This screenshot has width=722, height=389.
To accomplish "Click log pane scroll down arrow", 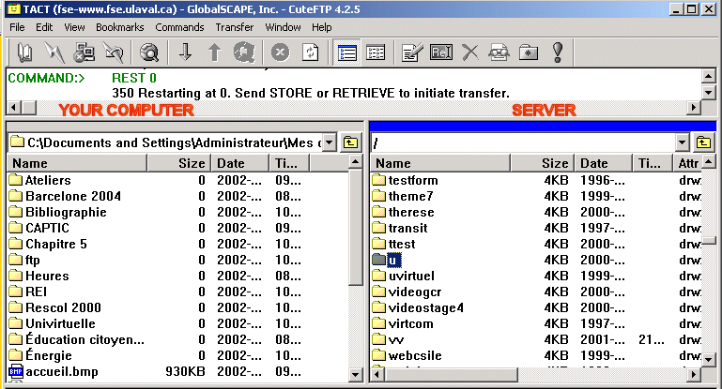I will click(x=709, y=92).
